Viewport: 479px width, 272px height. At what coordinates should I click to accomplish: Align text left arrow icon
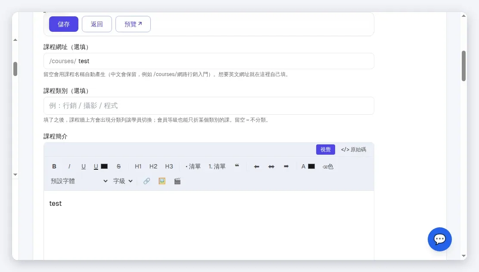coord(256,166)
